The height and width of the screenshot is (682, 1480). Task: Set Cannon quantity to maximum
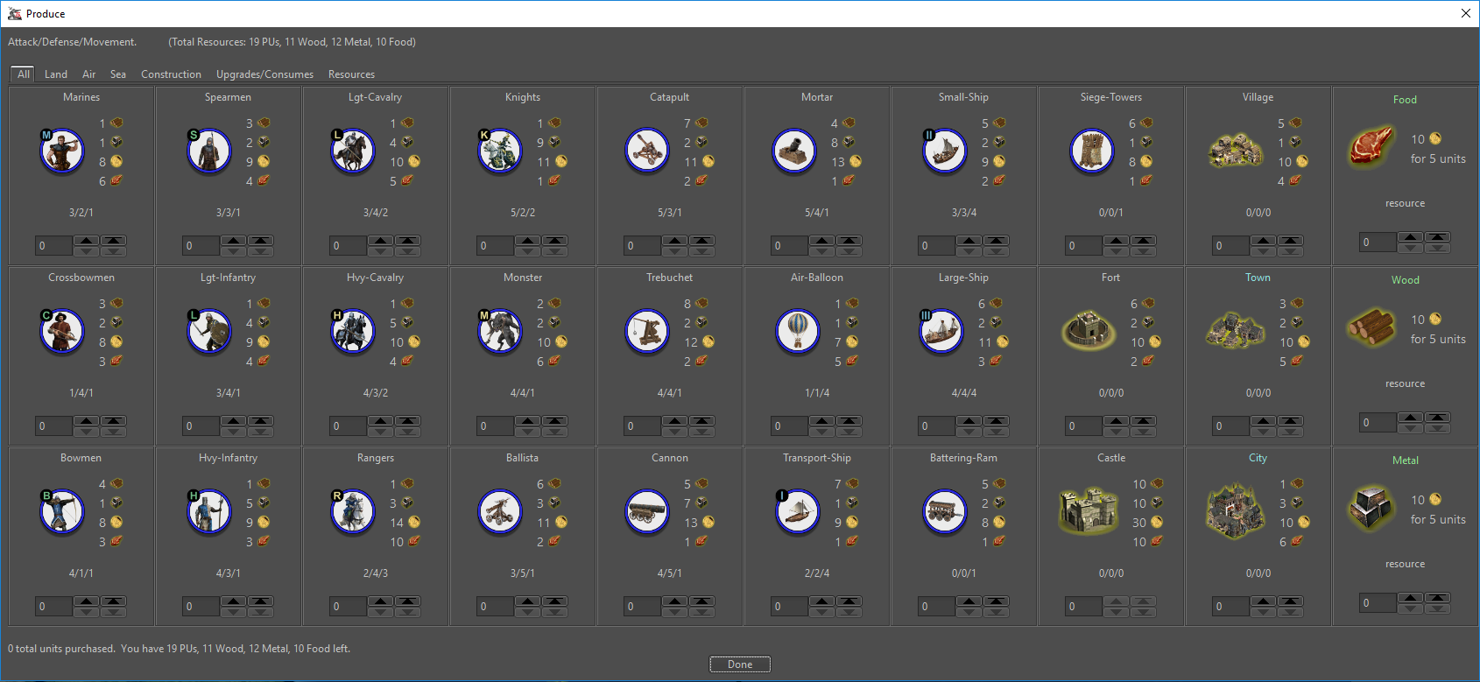[702, 601]
